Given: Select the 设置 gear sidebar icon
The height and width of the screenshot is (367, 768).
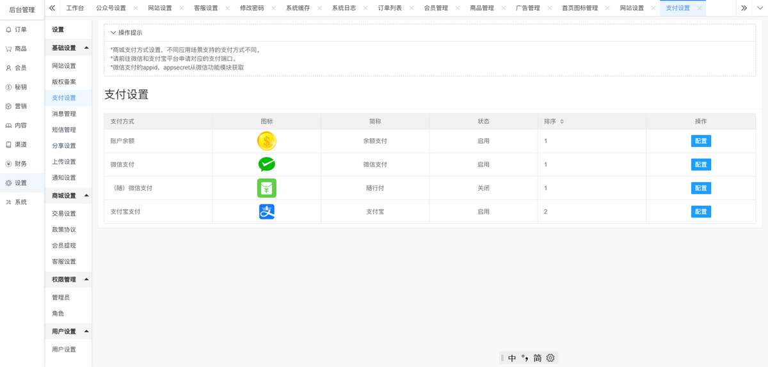Looking at the screenshot, I should click(8, 183).
